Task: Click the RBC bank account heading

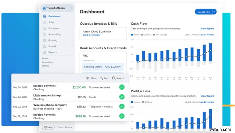Action: click(x=85, y=55)
